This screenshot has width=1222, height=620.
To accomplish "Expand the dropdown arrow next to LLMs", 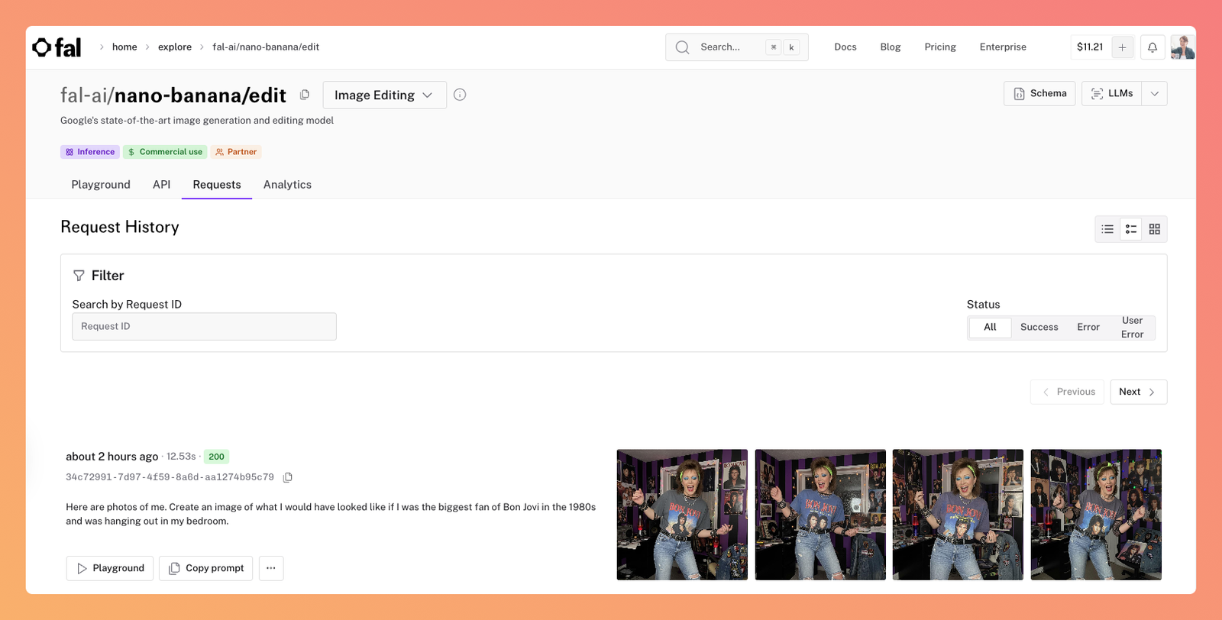I will 1154,94.
